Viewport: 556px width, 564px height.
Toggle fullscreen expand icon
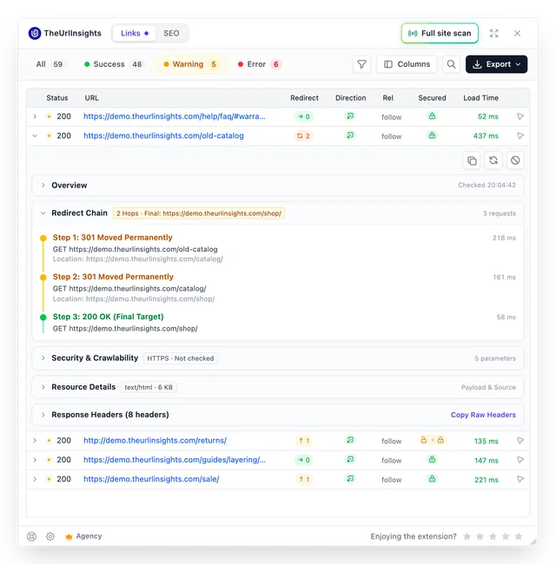coord(494,34)
